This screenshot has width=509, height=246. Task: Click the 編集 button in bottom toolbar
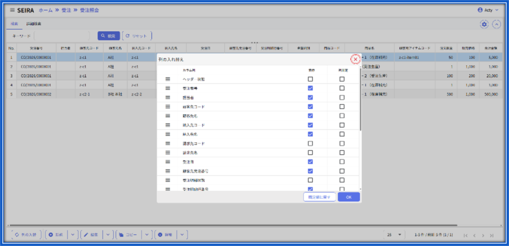pyautogui.click(x=91, y=235)
